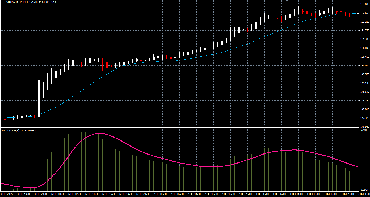Image resolution: width=370 pixels, height=197 pixels.
Task: Click the 0.7908 MACD scale value
Action: (364, 130)
